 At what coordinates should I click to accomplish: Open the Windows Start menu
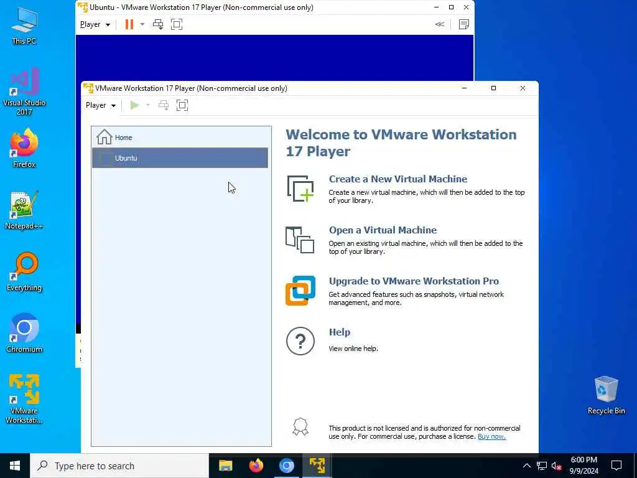click(15, 466)
